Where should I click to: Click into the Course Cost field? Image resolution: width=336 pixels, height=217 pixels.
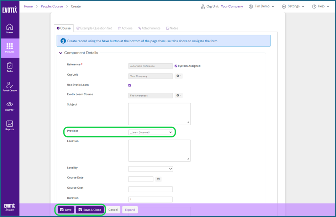coord(150,189)
